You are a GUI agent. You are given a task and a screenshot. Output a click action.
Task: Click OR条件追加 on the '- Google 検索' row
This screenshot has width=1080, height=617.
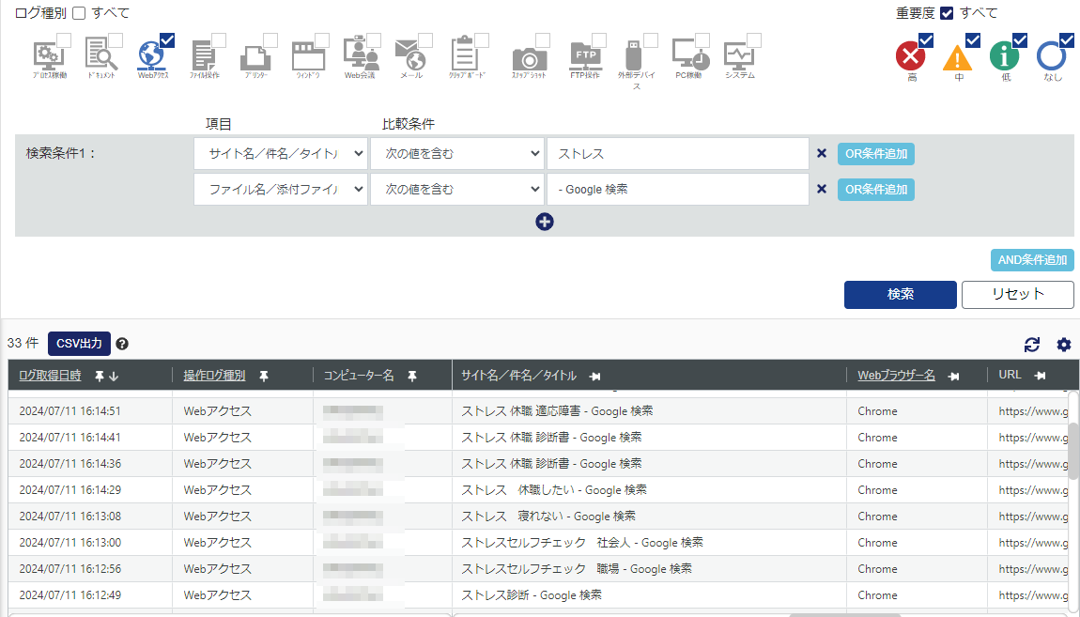click(x=876, y=190)
